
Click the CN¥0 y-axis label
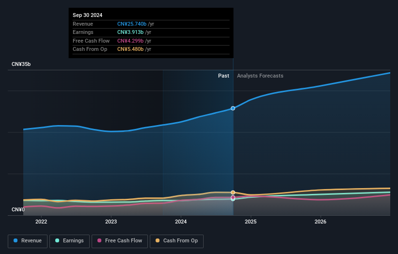(x=18, y=209)
